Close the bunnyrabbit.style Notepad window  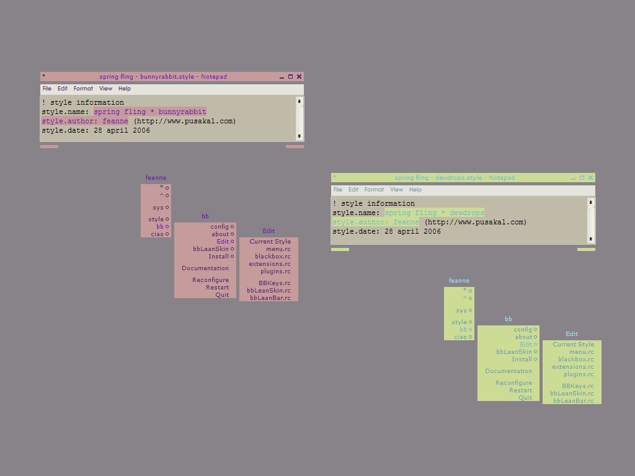(x=299, y=77)
